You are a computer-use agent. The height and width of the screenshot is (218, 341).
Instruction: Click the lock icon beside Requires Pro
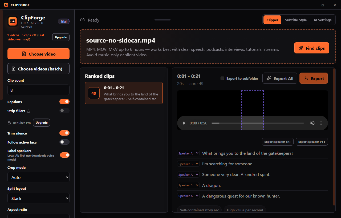(9, 123)
